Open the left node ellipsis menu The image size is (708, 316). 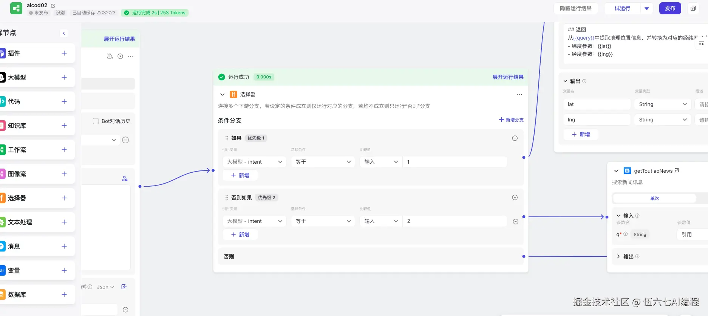(131, 56)
